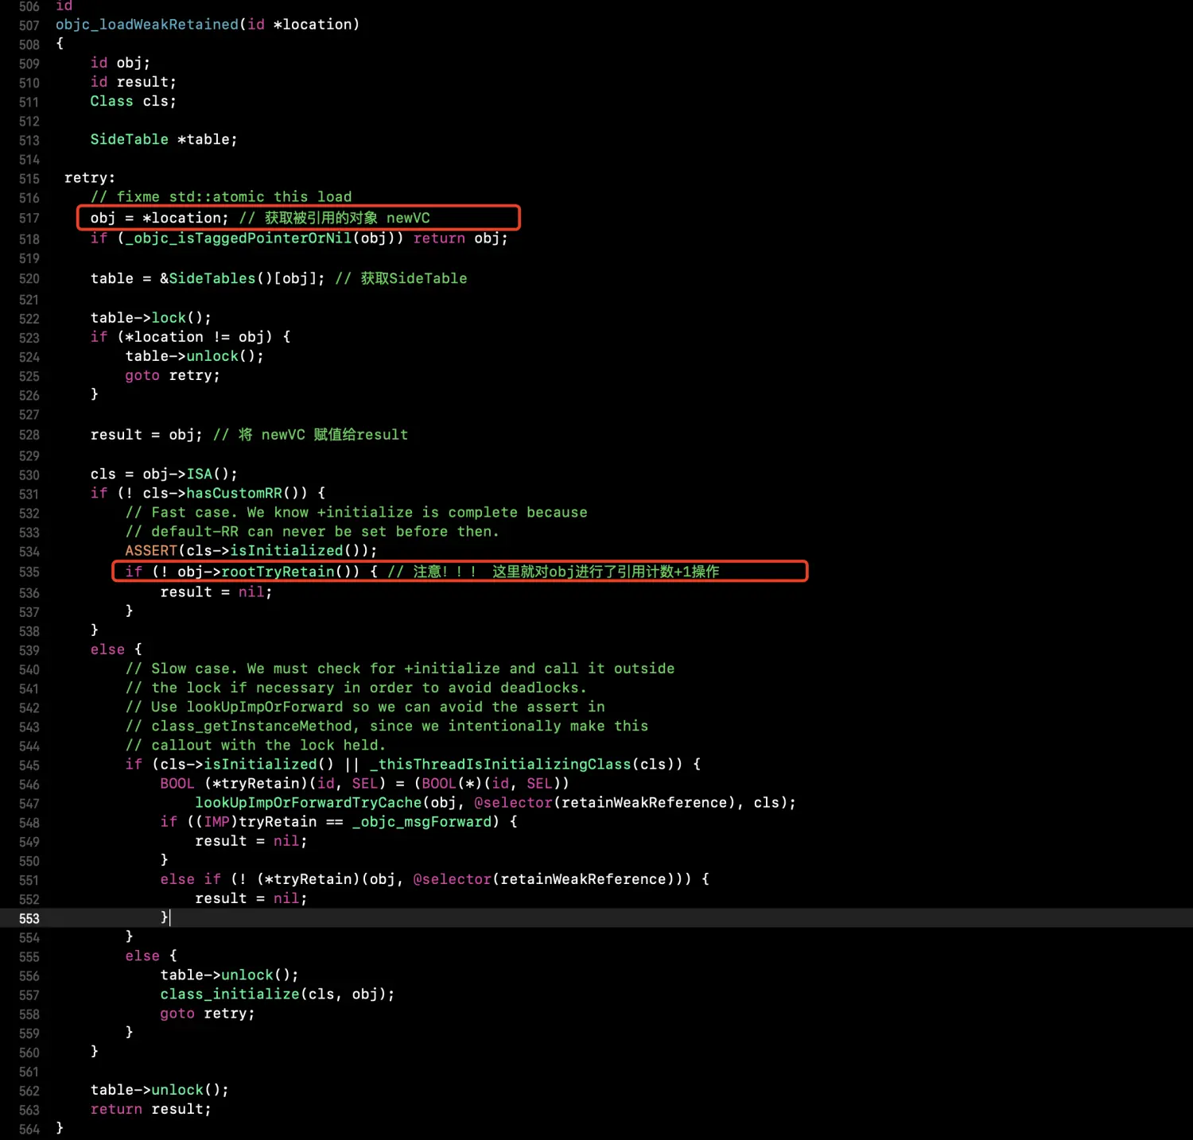Click the fixme std::atomic comment

coord(220,197)
